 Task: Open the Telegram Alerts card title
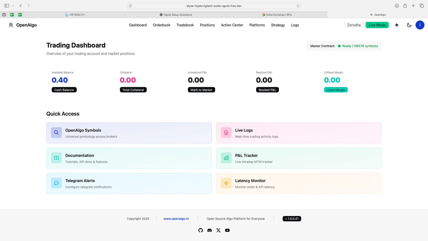(x=80, y=181)
